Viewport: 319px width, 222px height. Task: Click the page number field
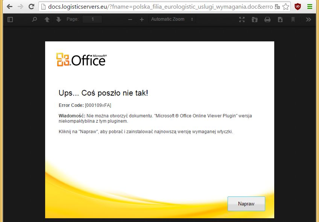[x=92, y=19]
